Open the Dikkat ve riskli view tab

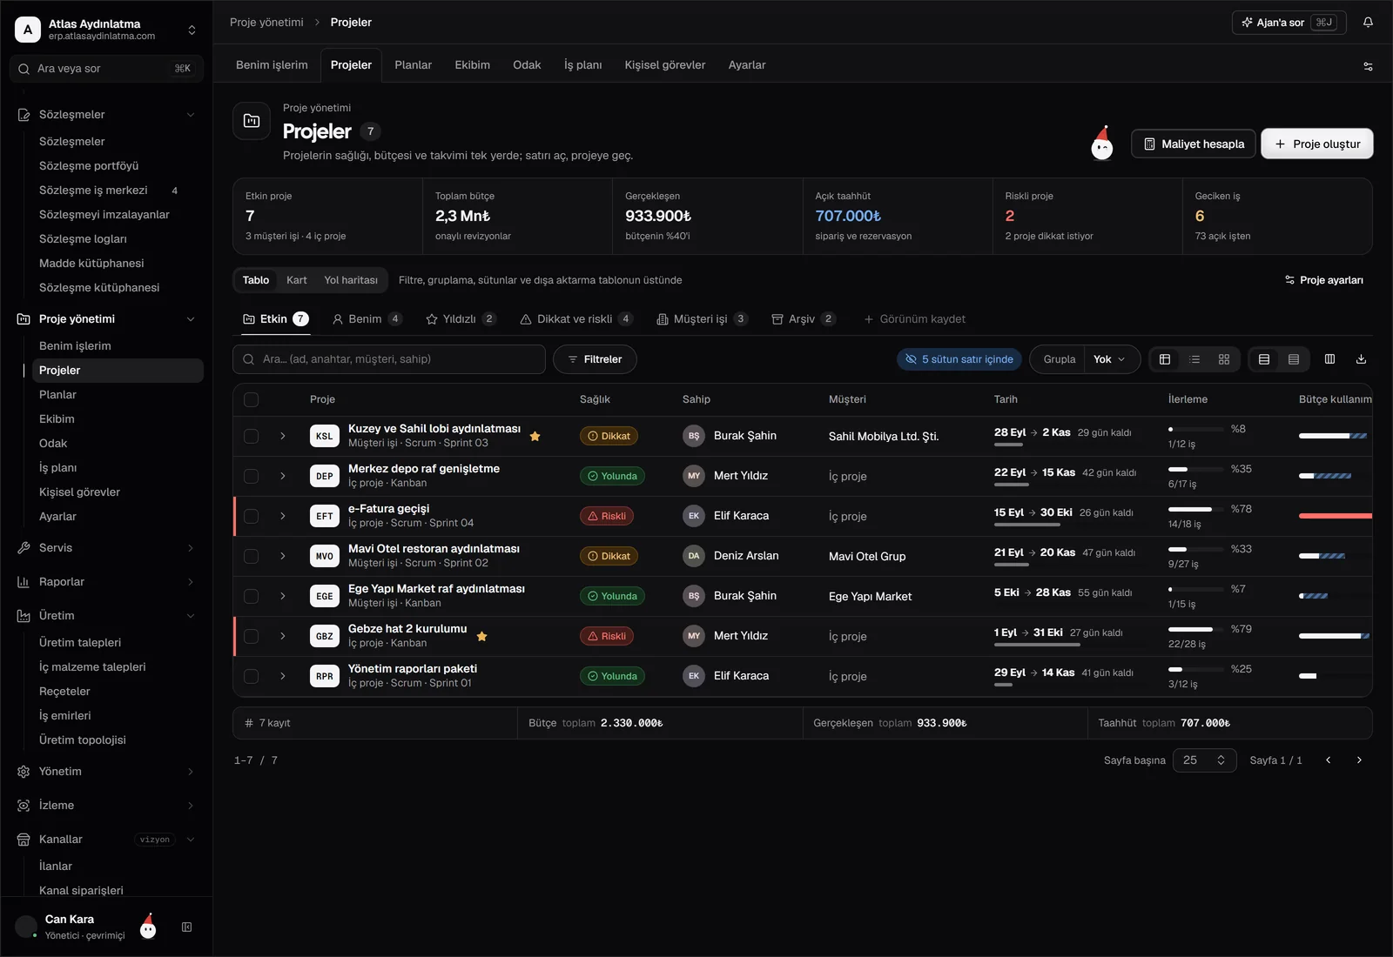point(575,319)
